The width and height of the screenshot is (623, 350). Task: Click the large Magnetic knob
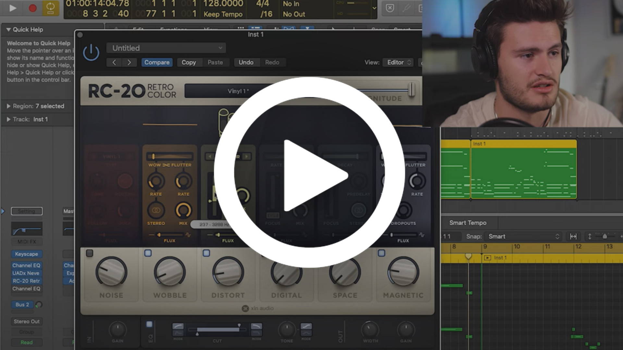tap(403, 272)
